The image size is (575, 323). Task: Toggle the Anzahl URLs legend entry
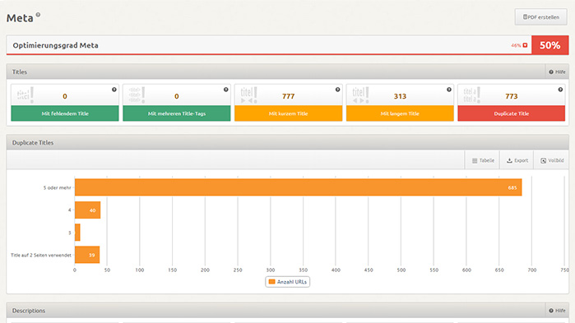[x=288, y=282]
